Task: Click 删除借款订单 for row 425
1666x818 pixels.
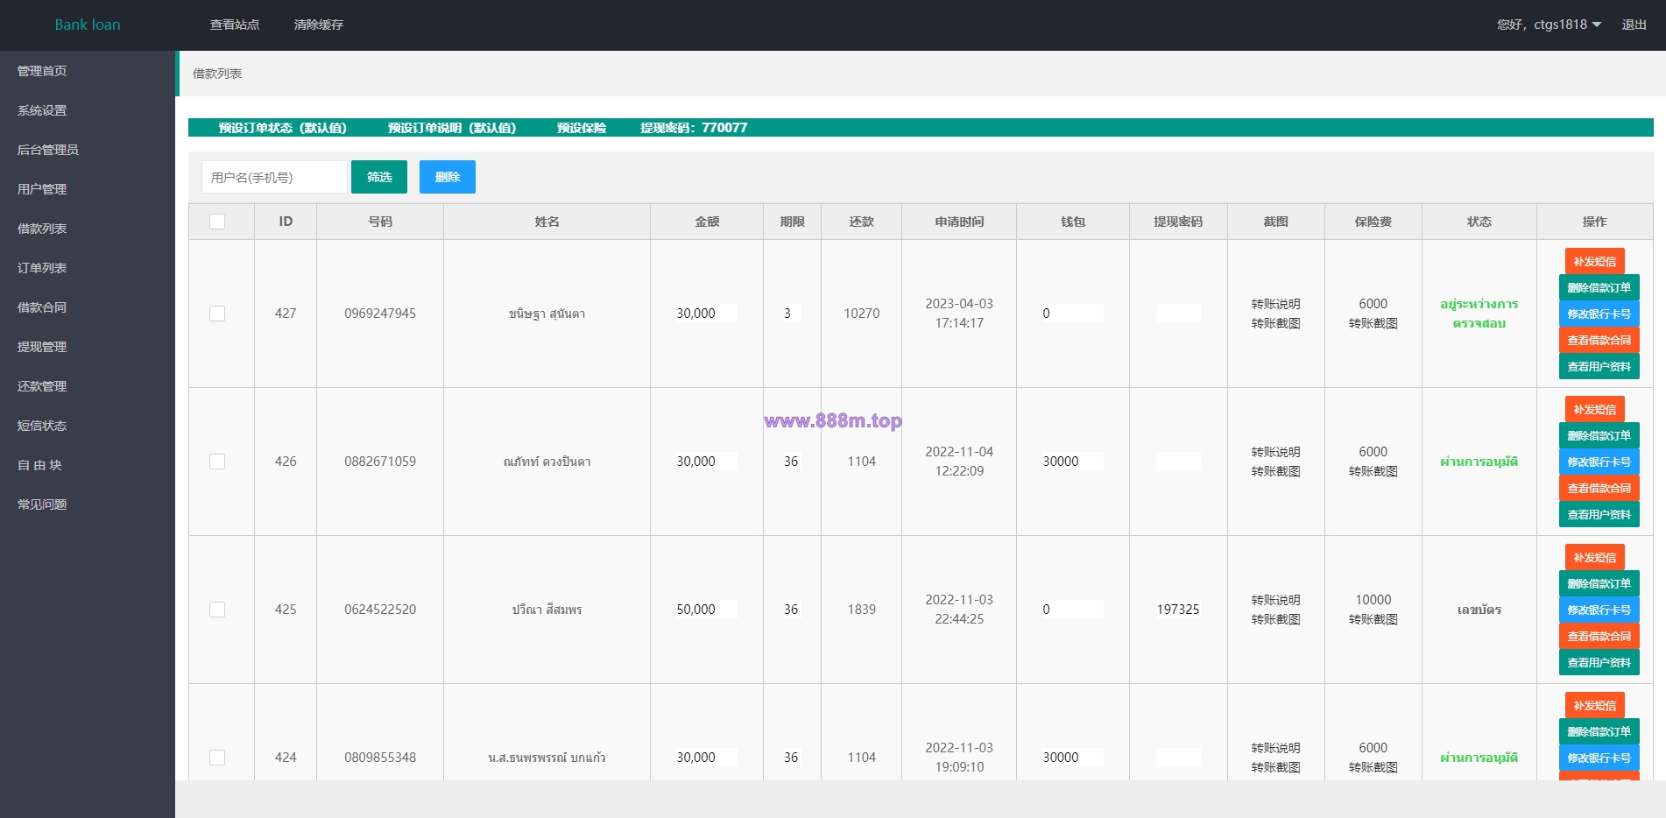Action: click(x=1599, y=583)
